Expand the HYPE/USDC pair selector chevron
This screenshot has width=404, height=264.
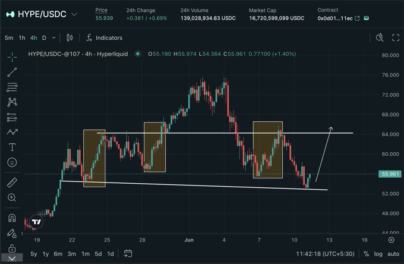(74, 14)
